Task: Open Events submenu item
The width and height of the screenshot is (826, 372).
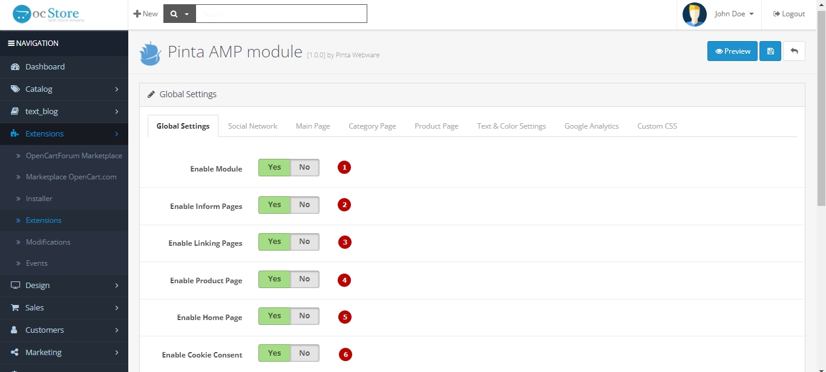Action: point(36,263)
